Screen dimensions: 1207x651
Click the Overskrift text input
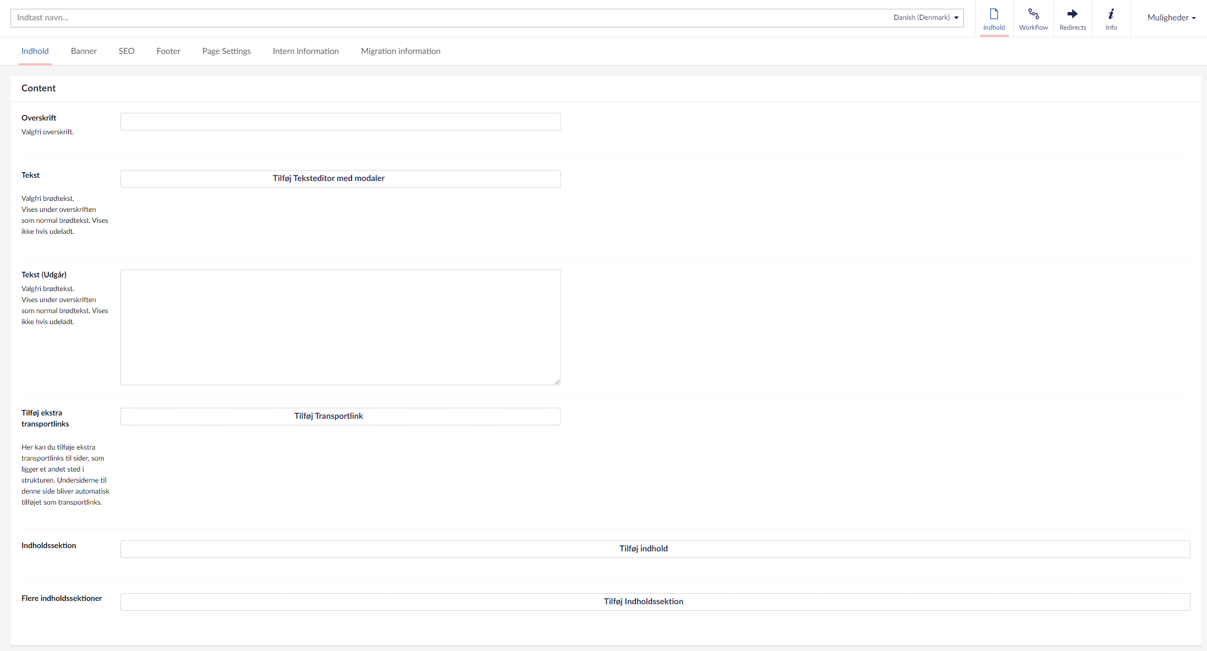pyautogui.click(x=340, y=122)
